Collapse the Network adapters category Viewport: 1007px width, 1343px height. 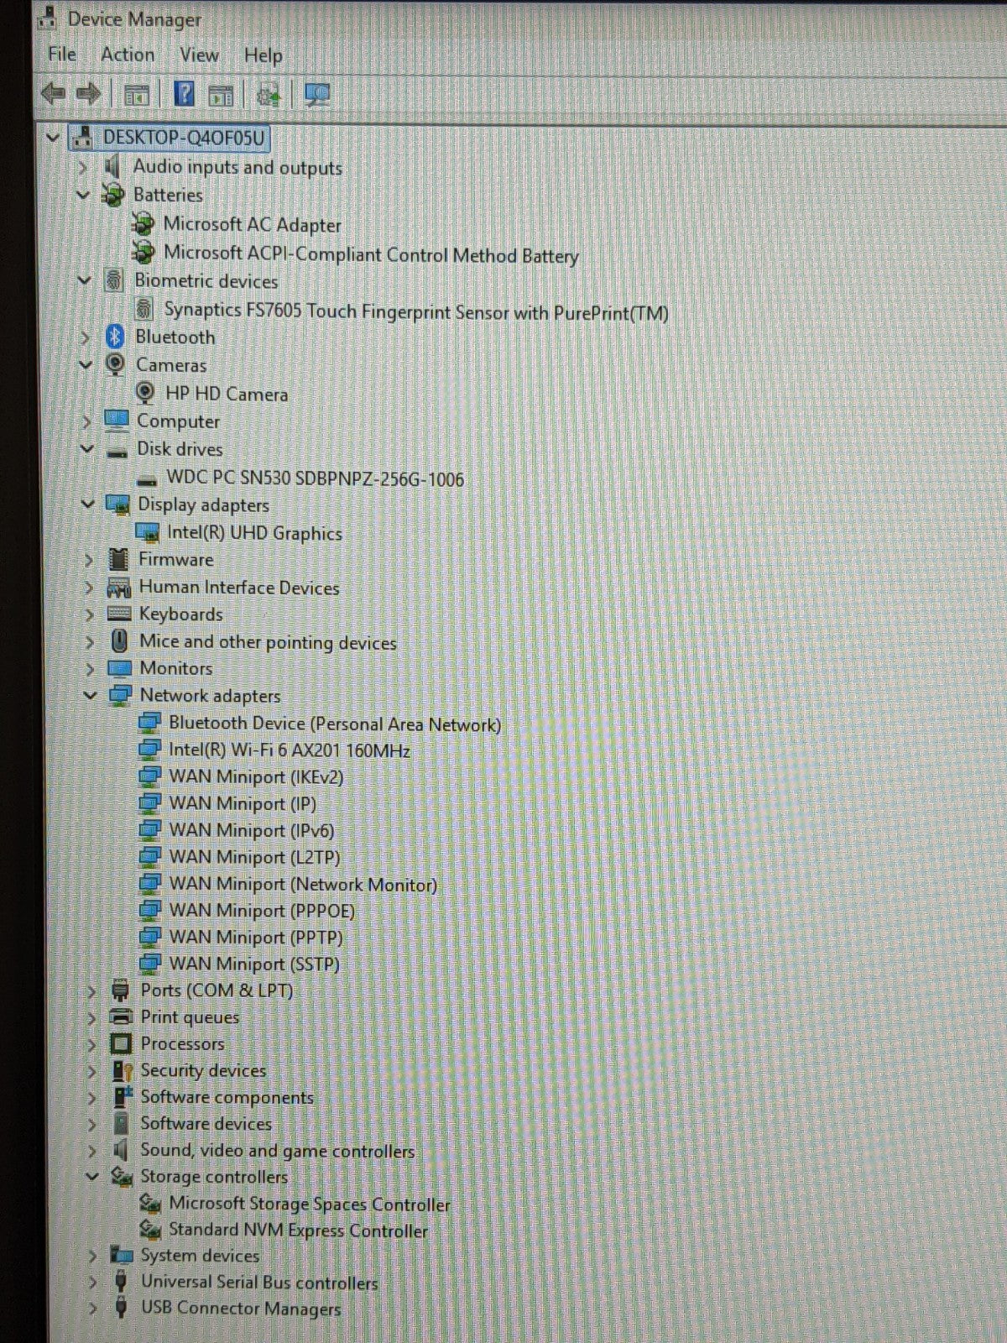click(90, 695)
